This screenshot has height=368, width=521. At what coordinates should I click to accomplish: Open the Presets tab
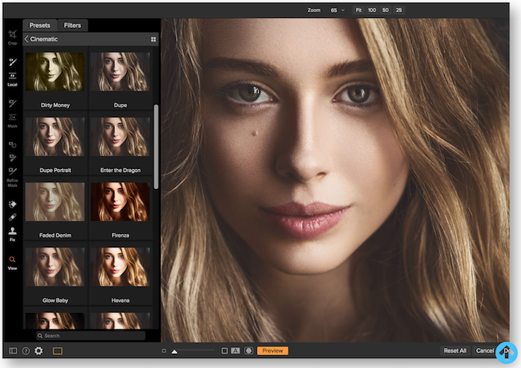(x=39, y=25)
